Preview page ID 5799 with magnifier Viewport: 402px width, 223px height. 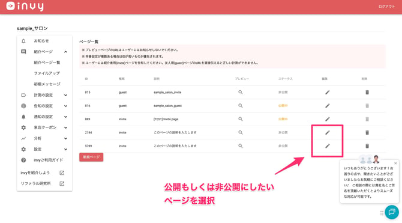coord(240,145)
